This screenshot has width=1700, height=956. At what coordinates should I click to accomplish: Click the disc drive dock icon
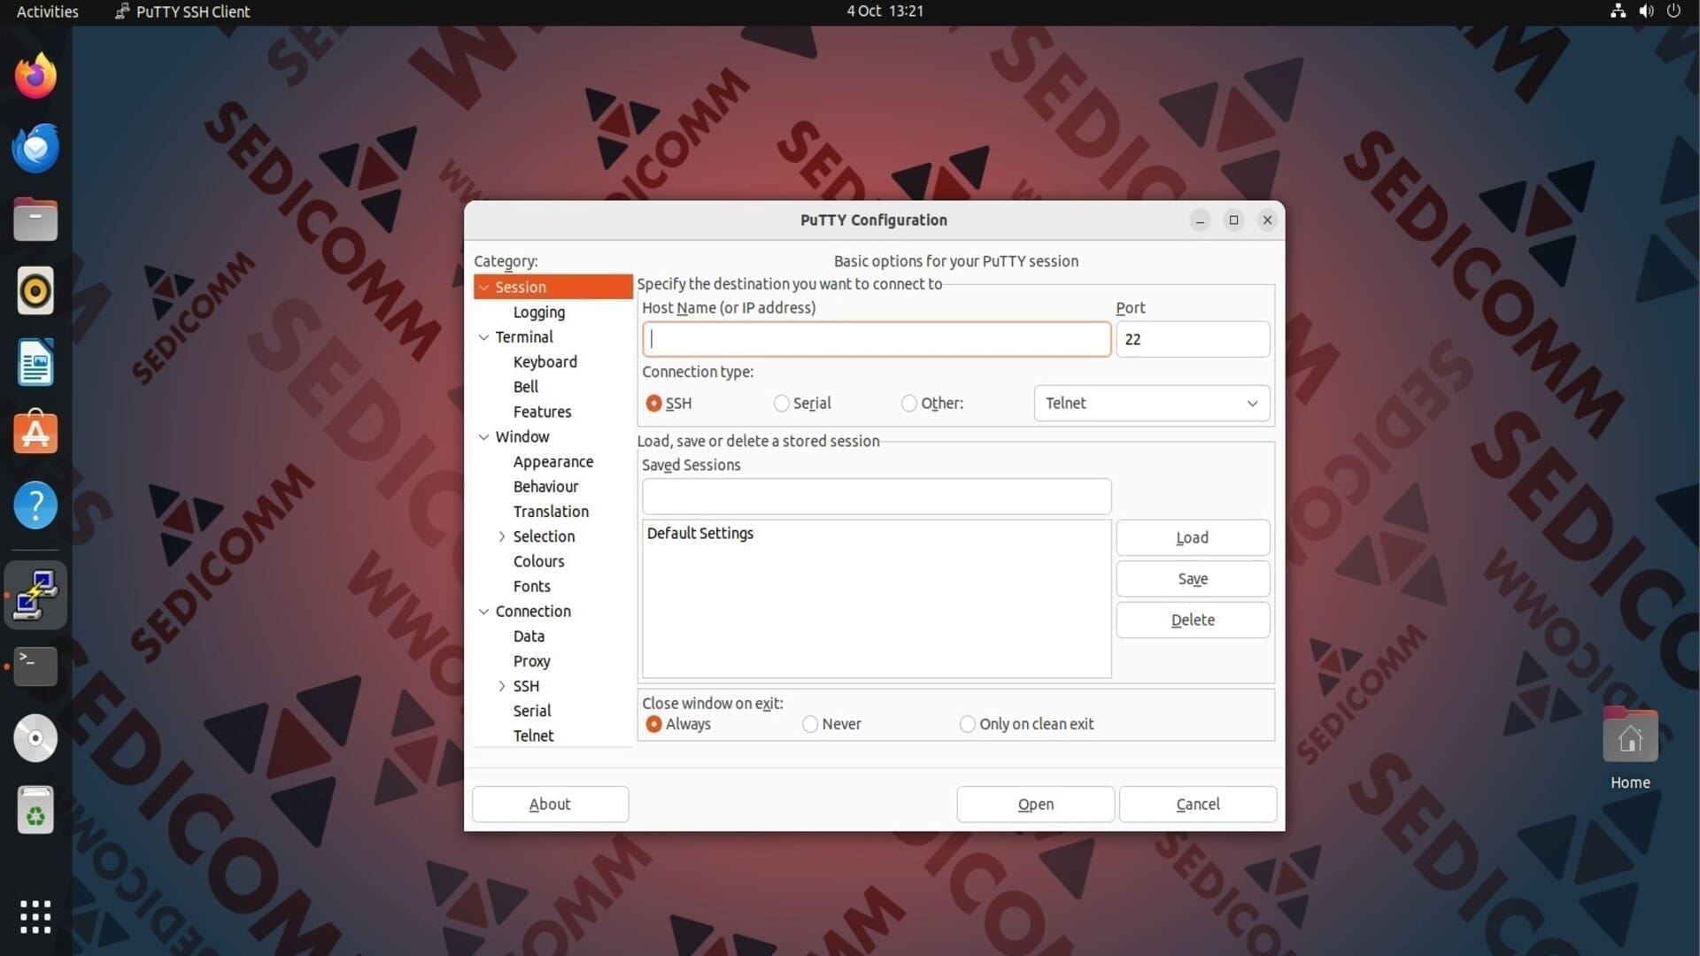click(x=35, y=738)
